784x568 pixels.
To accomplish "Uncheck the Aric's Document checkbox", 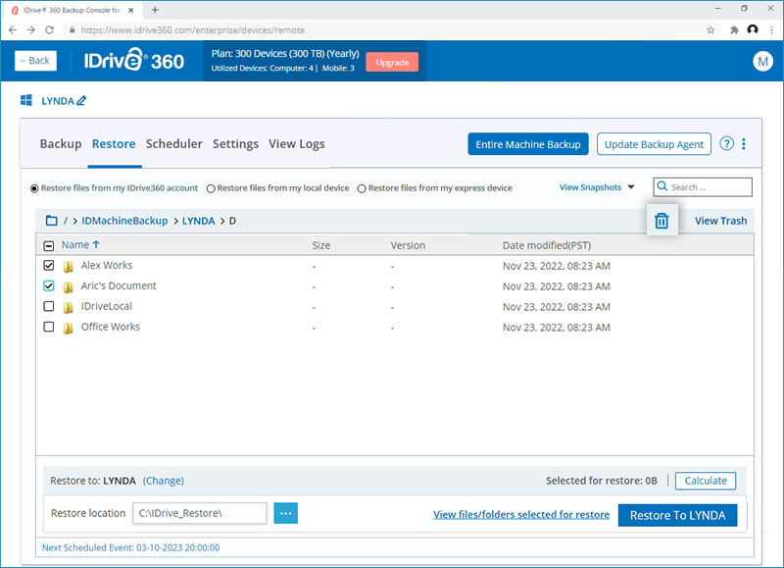I will pyautogui.click(x=48, y=285).
